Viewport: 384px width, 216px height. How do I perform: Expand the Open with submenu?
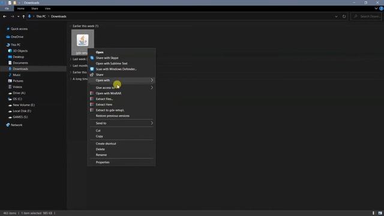pyautogui.click(x=121, y=80)
